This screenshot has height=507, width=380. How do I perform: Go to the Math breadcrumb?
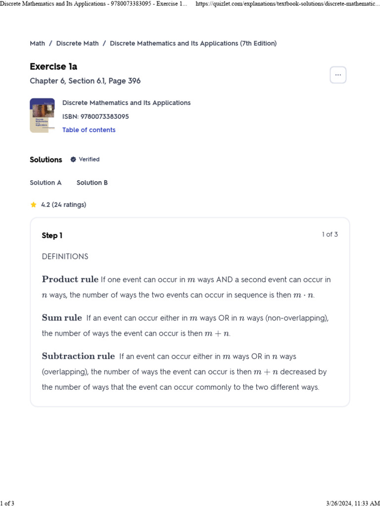pos(38,44)
